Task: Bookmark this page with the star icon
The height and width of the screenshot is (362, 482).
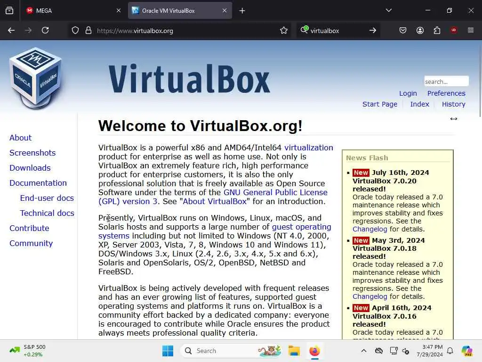Action: pos(284,31)
